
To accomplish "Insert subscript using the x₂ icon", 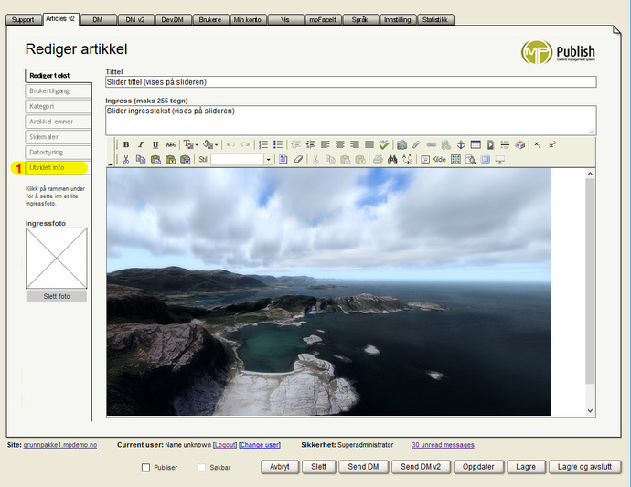I will [538, 144].
